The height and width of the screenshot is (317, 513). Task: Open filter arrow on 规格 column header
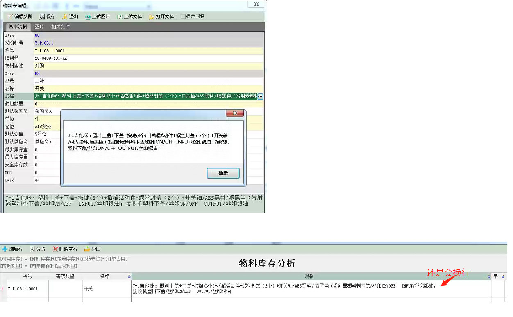tap(489, 276)
